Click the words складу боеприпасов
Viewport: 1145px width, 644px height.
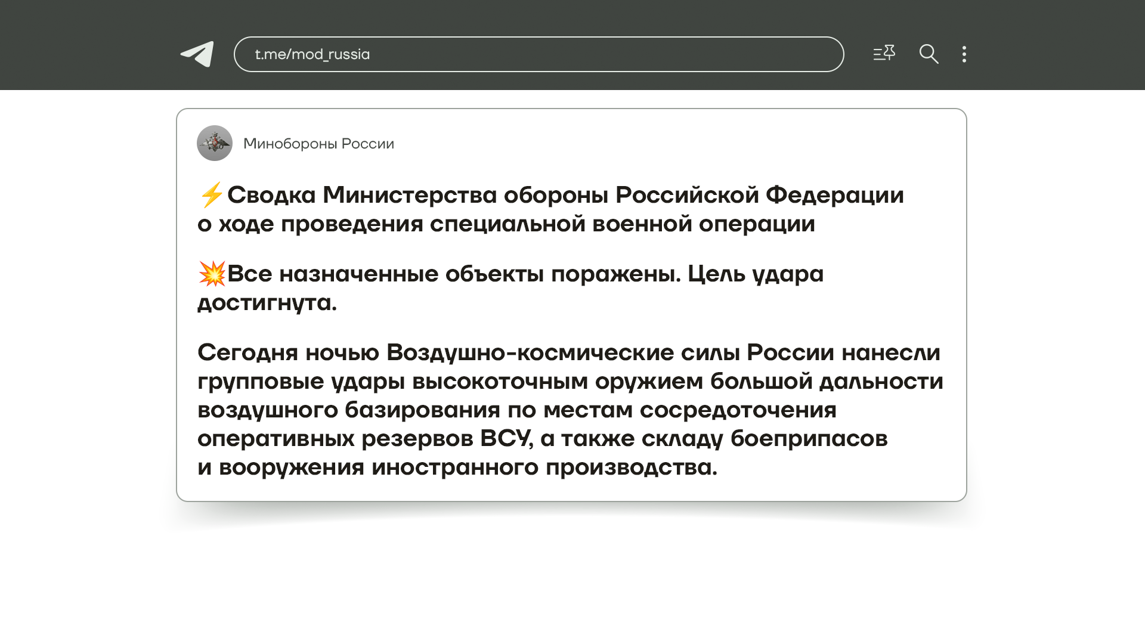point(764,438)
